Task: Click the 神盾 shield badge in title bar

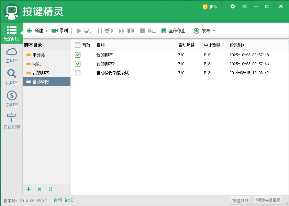Action: (210, 6)
